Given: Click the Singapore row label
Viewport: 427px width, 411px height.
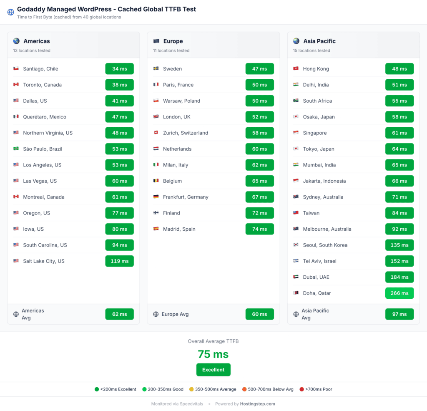Looking at the screenshot, I should (315, 133).
